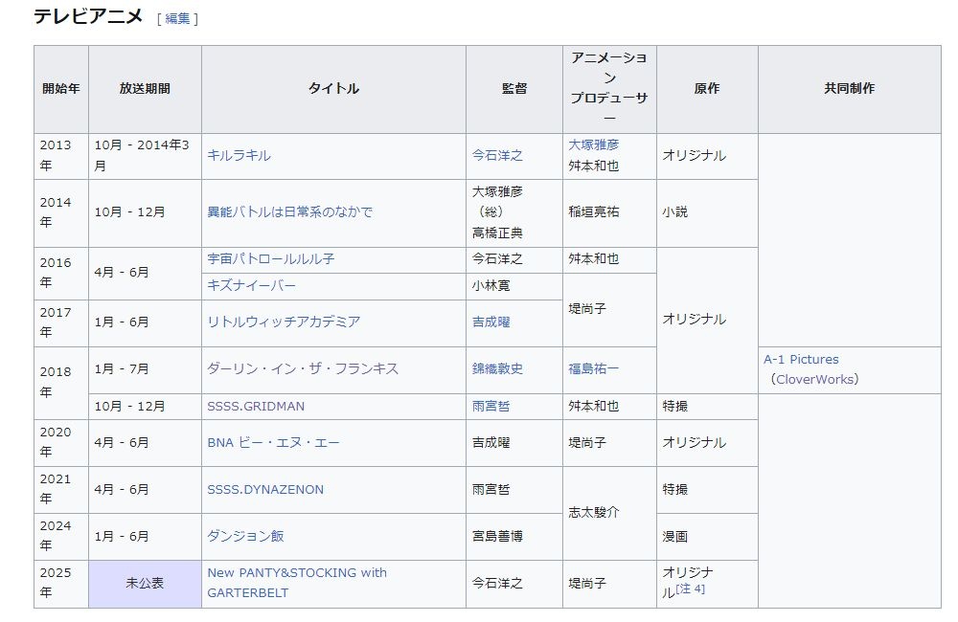Open the 福島祐一 producer link
Screen dimensions: 958x622
(593, 368)
